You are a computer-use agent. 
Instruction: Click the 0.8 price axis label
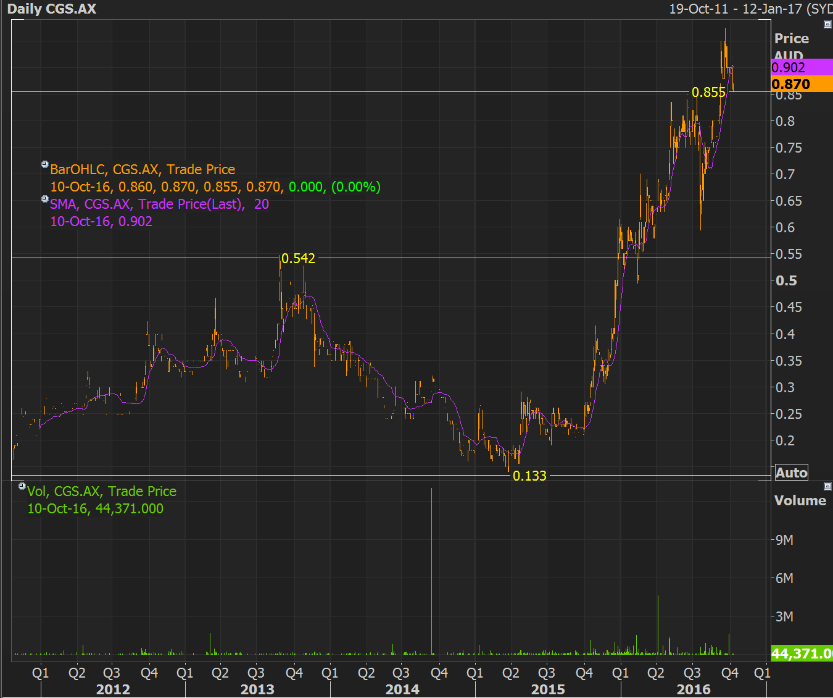tap(785, 121)
